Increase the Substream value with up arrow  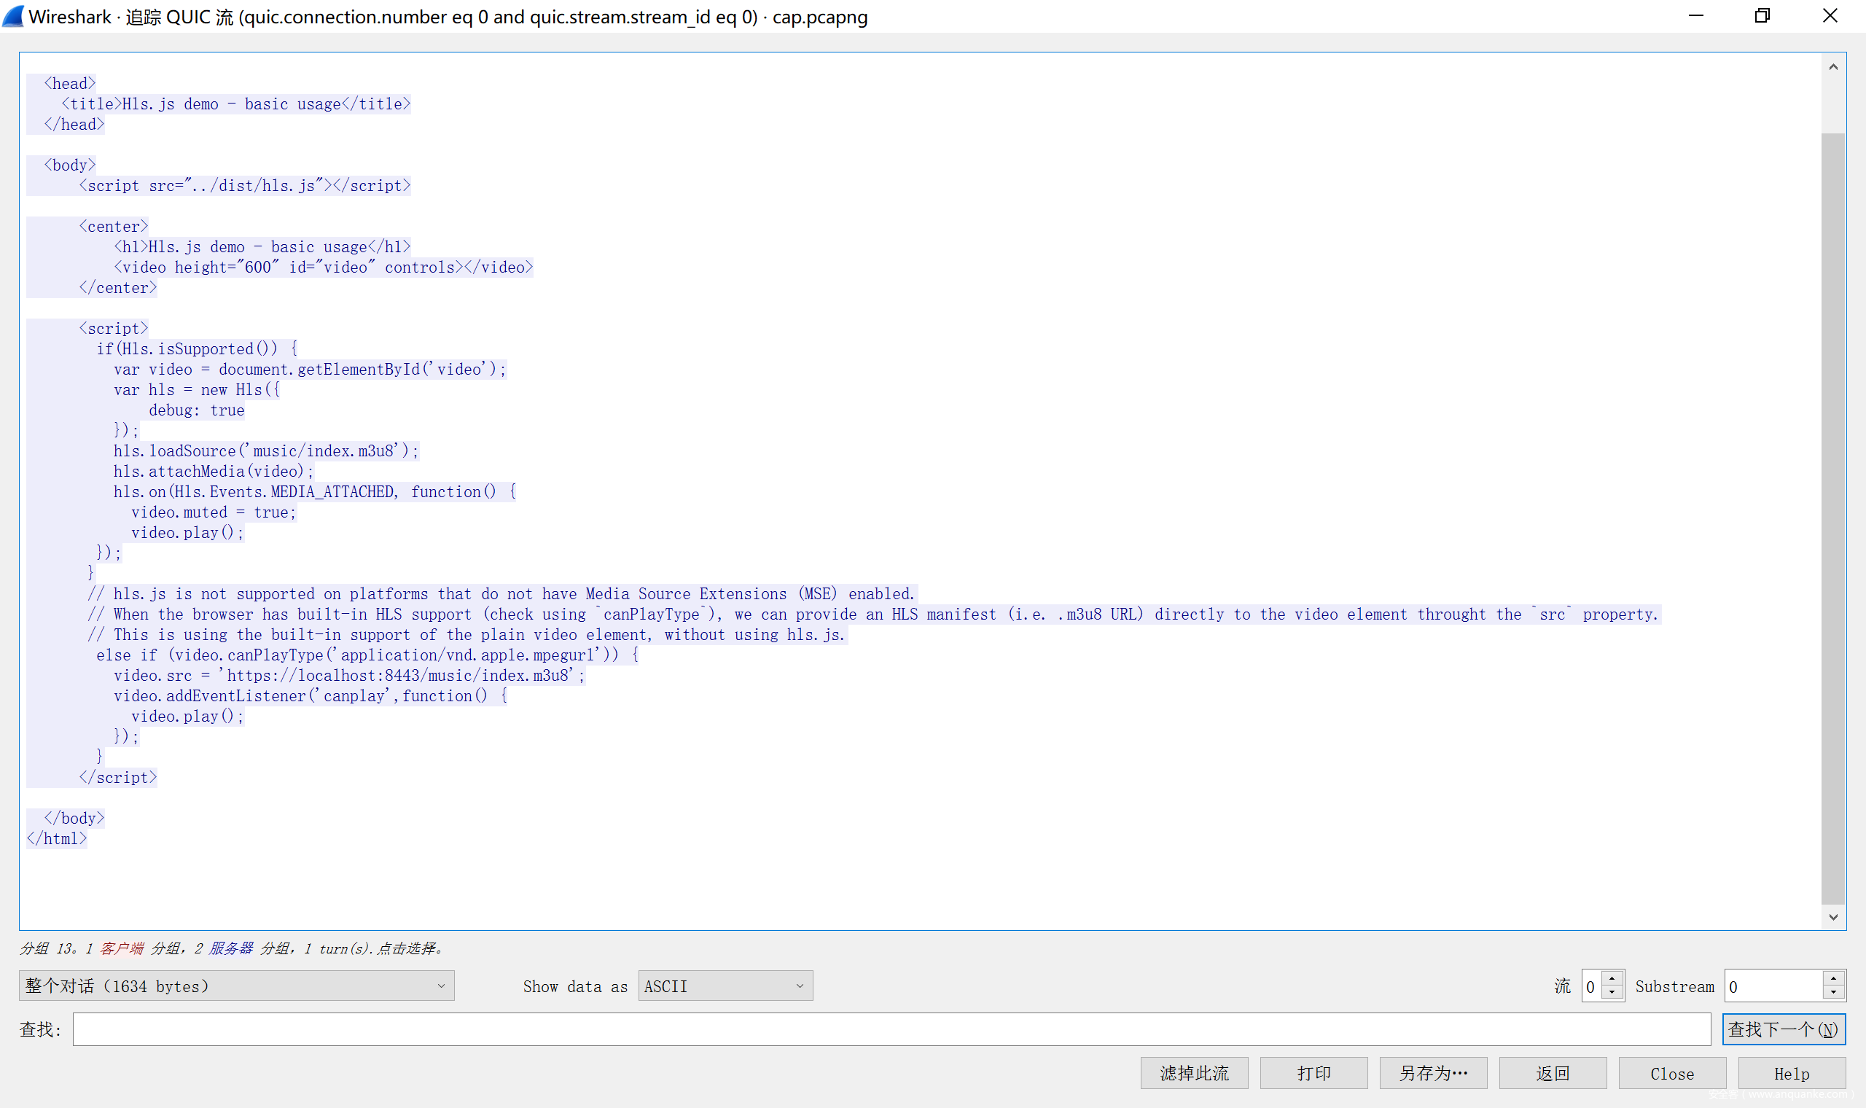pos(1833,979)
